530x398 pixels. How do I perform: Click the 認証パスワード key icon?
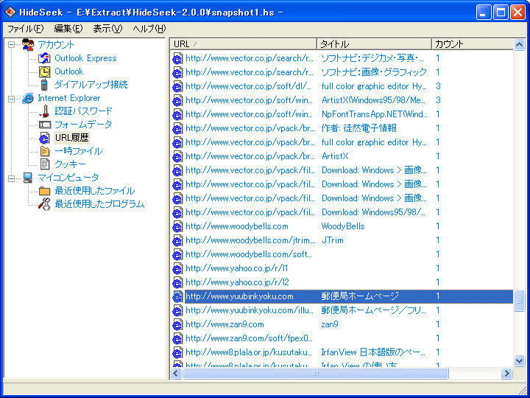click(x=44, y=111)
